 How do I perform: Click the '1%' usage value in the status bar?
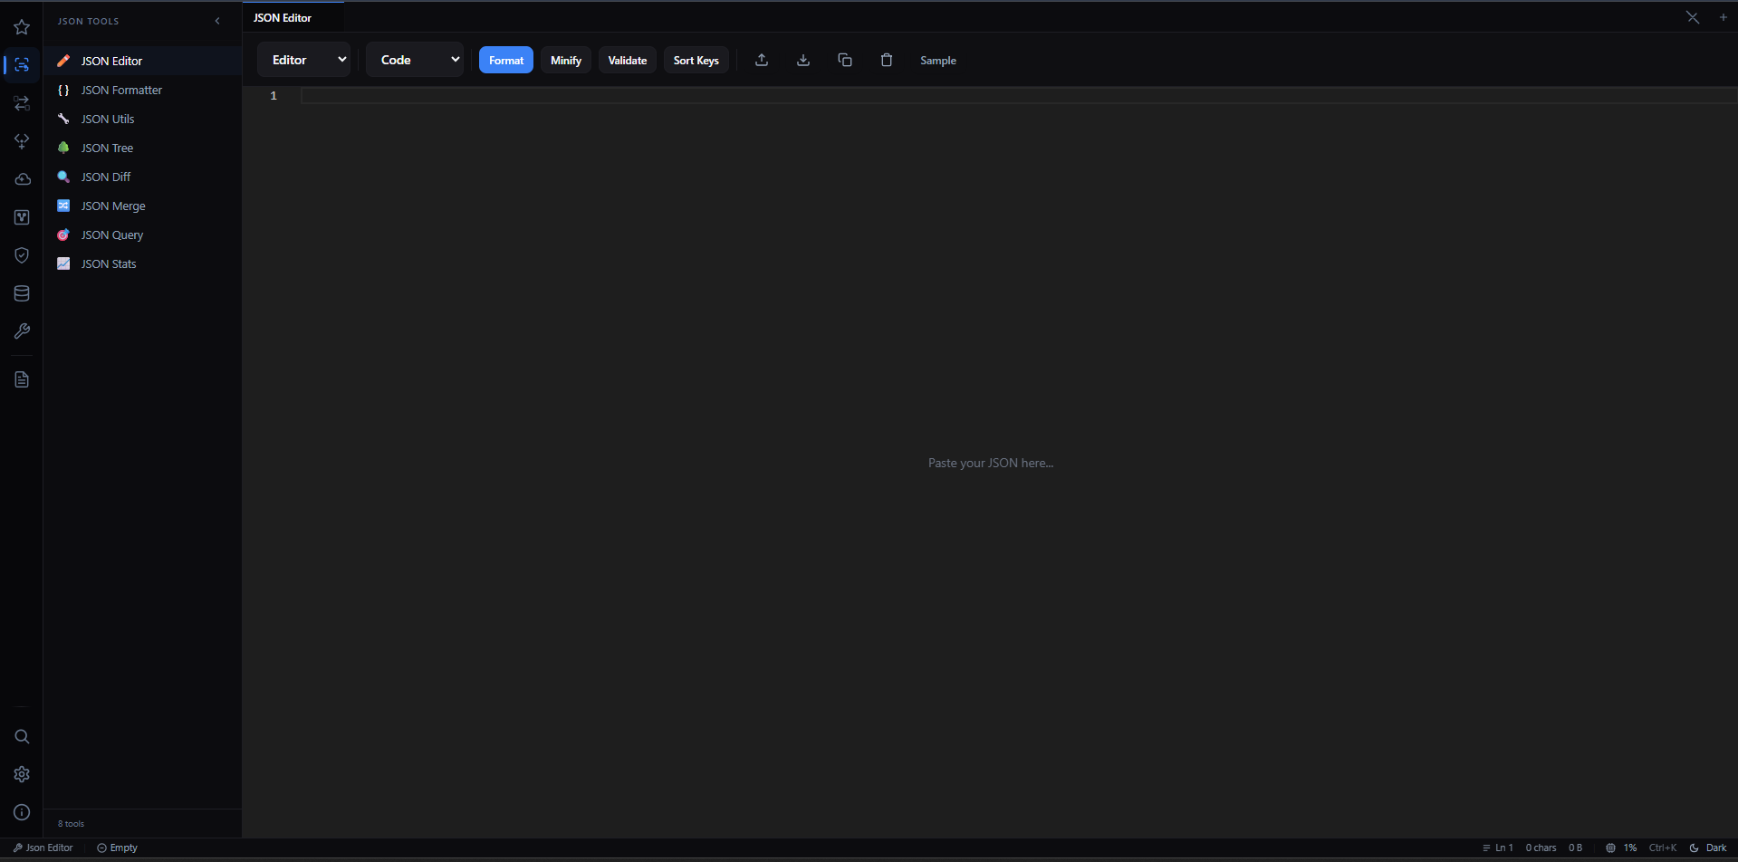click(1630, 848)
